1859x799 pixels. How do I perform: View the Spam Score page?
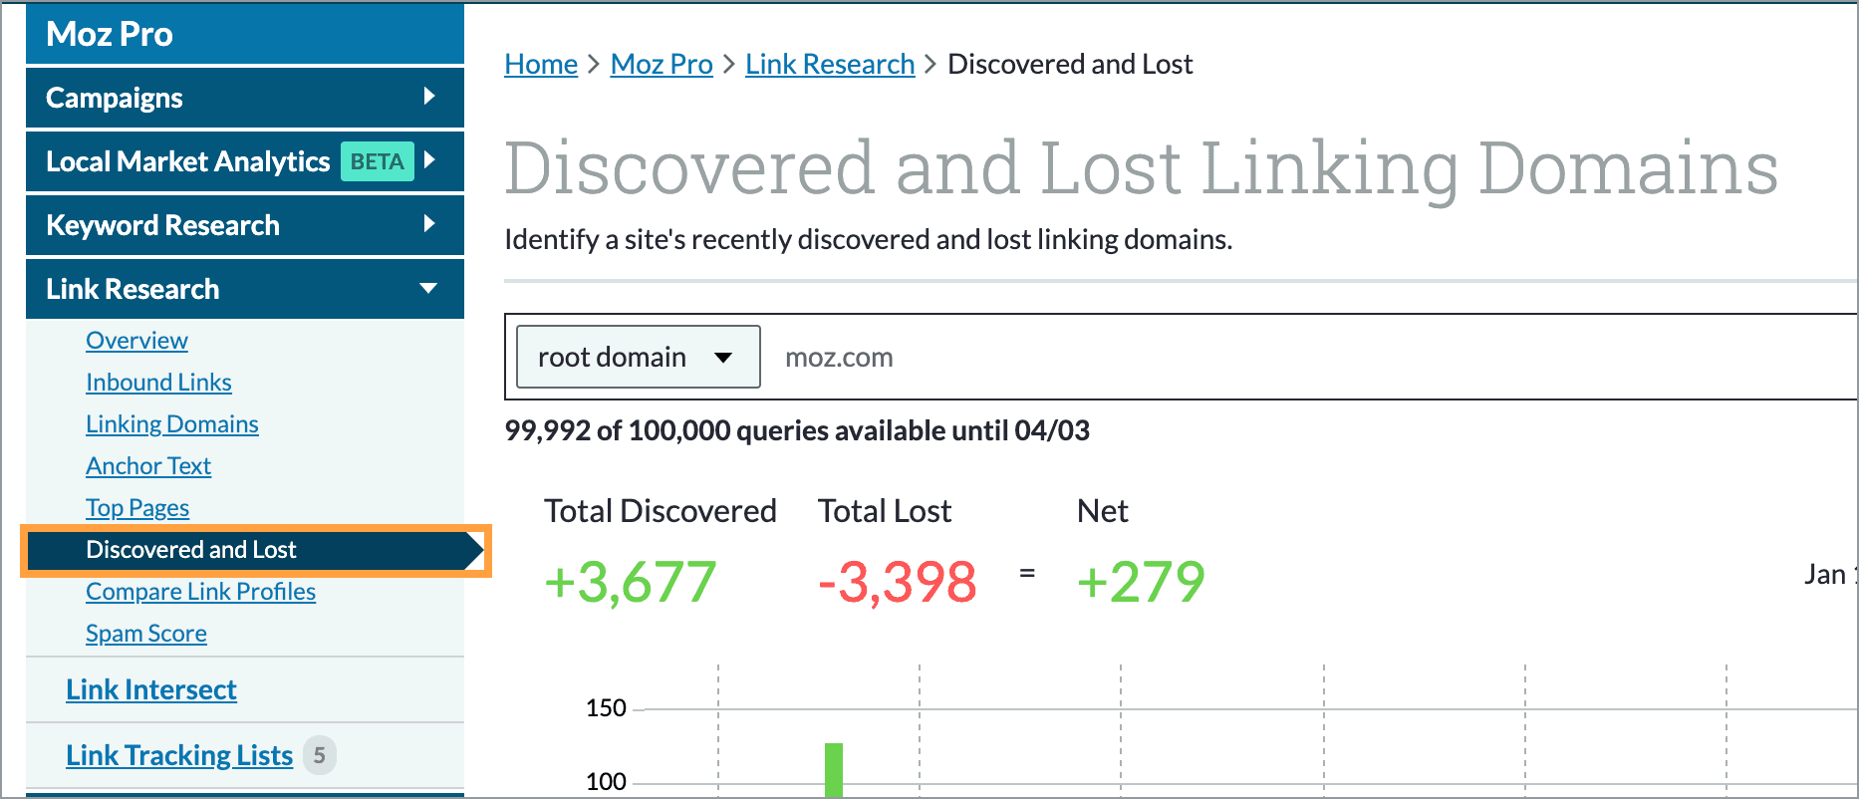146,634
